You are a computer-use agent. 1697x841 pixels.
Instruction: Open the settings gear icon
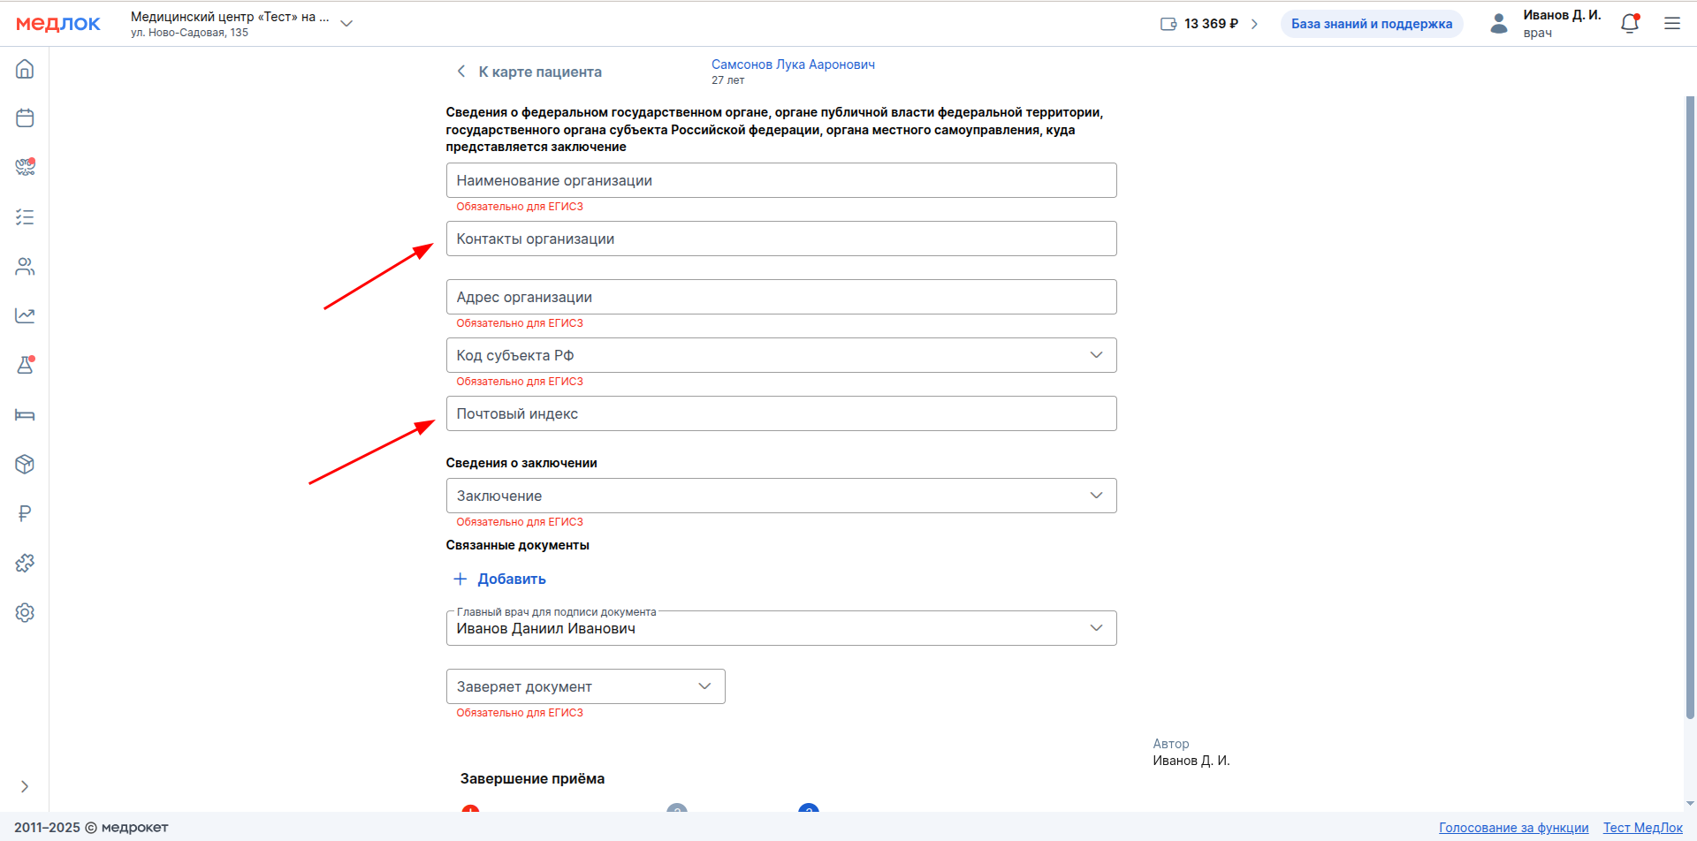(x=25, y=612)
